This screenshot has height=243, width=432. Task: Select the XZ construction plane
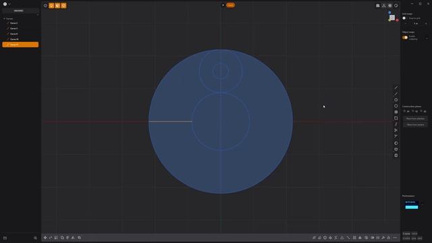423,111
